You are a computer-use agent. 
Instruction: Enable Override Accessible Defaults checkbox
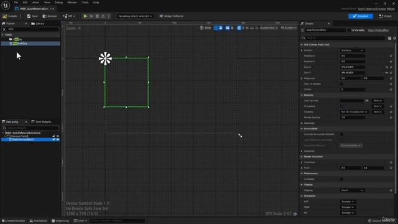(341, 134)
